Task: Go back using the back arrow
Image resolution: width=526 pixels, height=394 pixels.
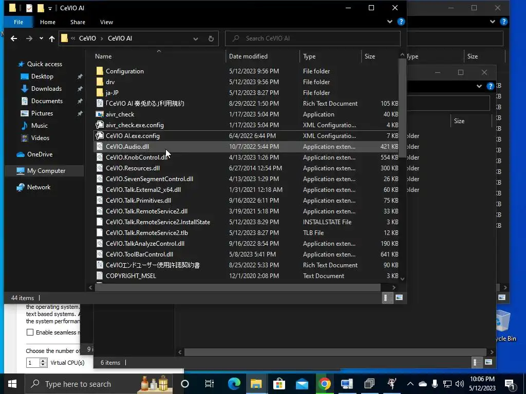Action: click(14, 38)
